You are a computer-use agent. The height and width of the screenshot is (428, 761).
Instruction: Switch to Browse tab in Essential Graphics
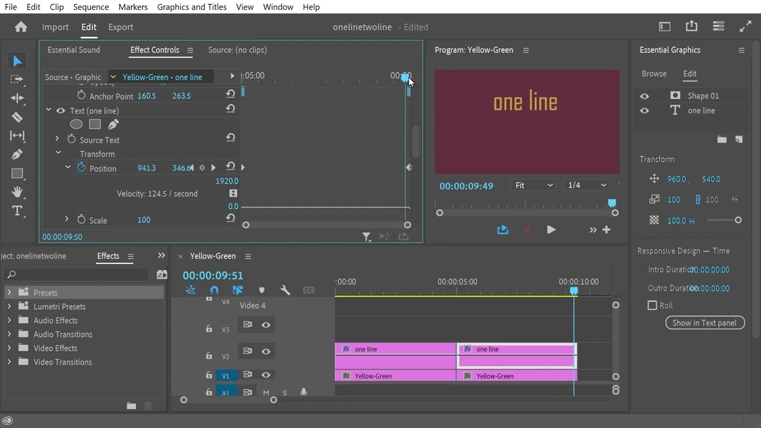tap(654, 74)
